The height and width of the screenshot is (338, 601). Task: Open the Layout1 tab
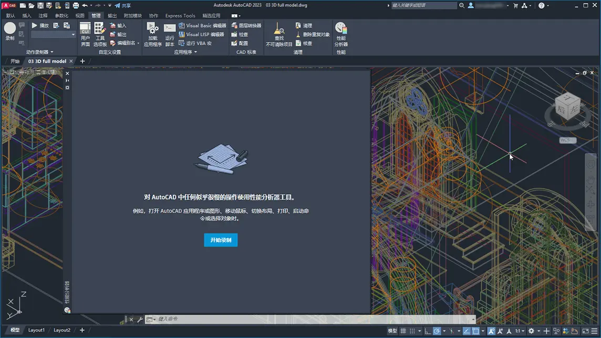(36, 330)
